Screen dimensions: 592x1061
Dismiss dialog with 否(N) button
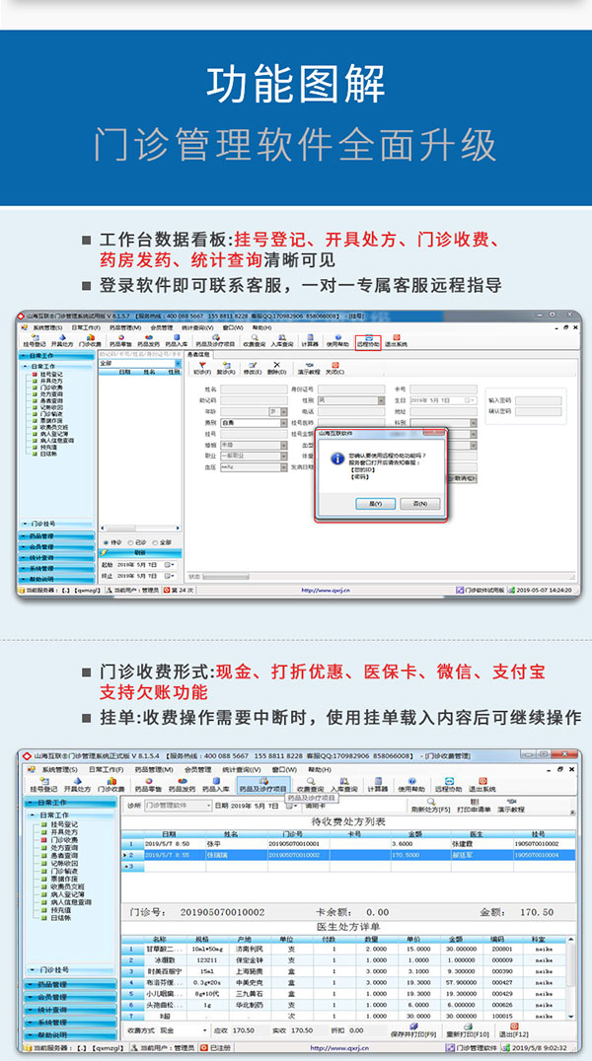coord(420,504)
